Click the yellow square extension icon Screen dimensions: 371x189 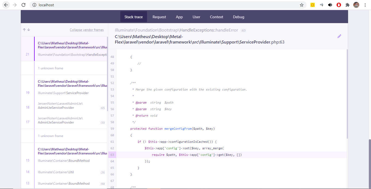tap(313, 5)
